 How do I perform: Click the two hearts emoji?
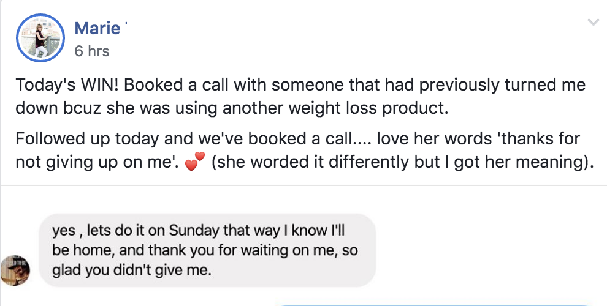tap(194, 161)
